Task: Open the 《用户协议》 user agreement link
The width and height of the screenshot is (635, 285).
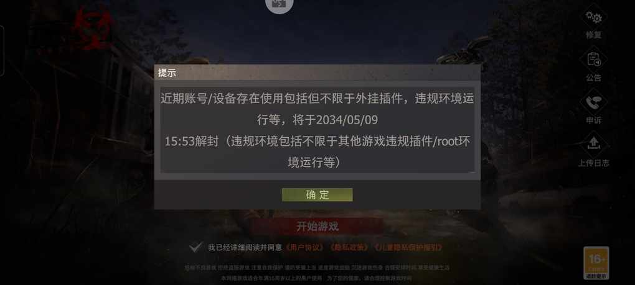Action: (305, 248)
